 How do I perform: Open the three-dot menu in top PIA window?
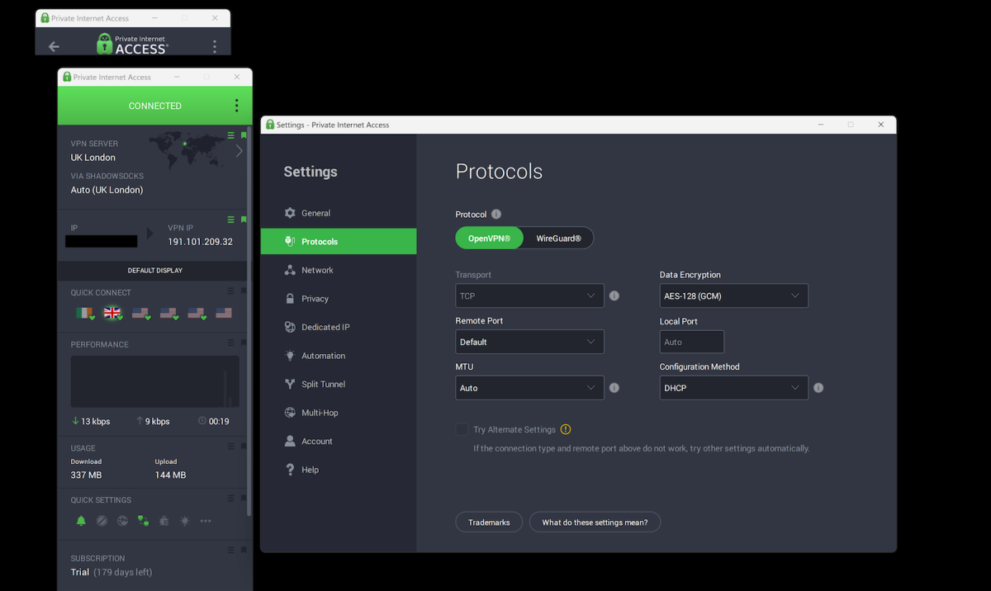pos(215,46)
